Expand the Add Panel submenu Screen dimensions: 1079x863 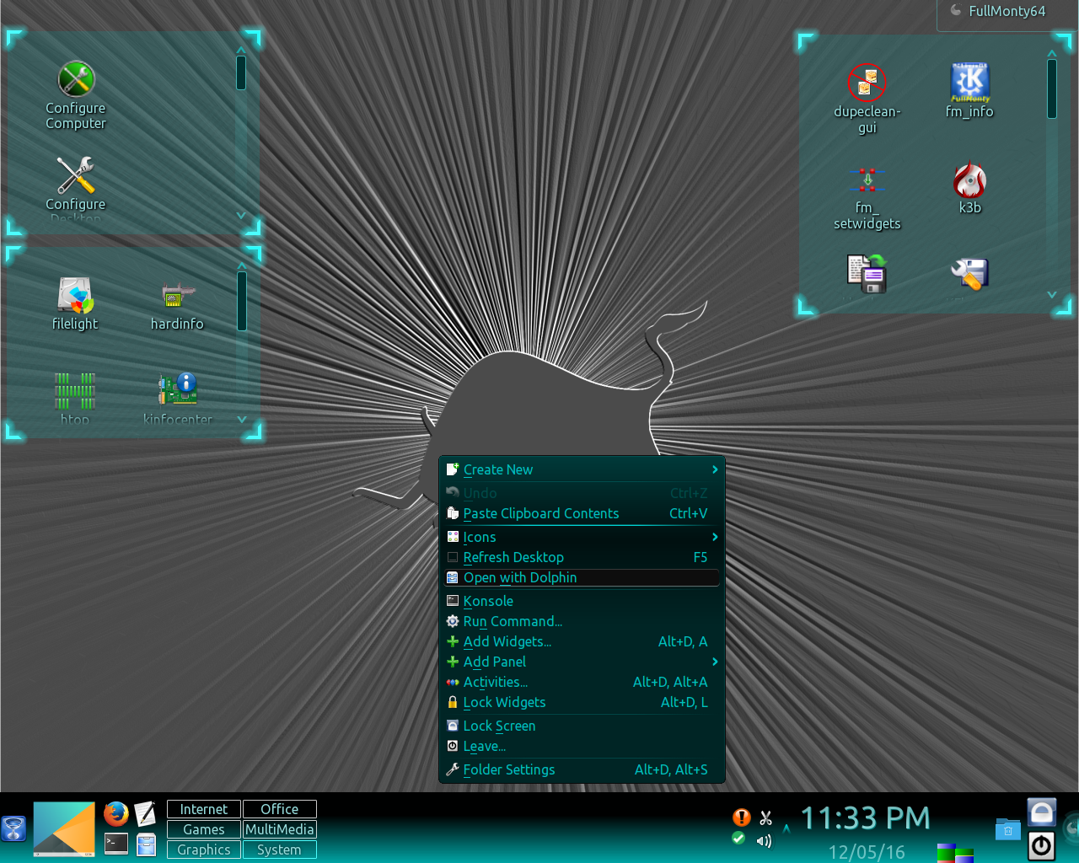tap(582, 662)
